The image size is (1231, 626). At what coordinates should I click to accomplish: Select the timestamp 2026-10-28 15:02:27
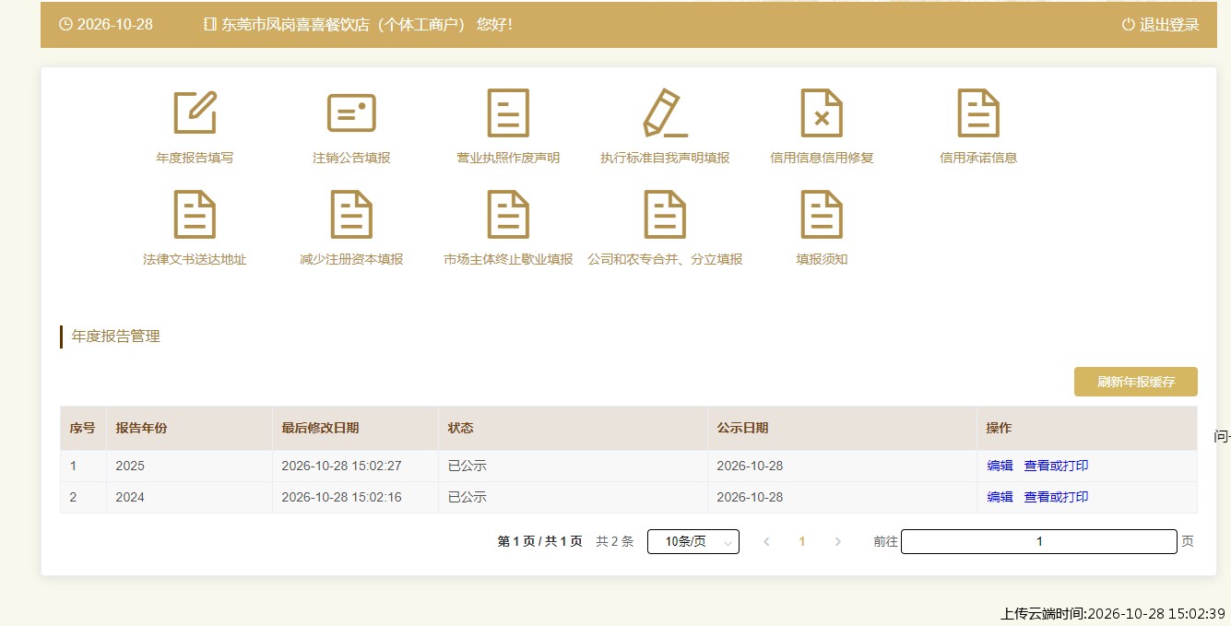(x=341, y=466)
